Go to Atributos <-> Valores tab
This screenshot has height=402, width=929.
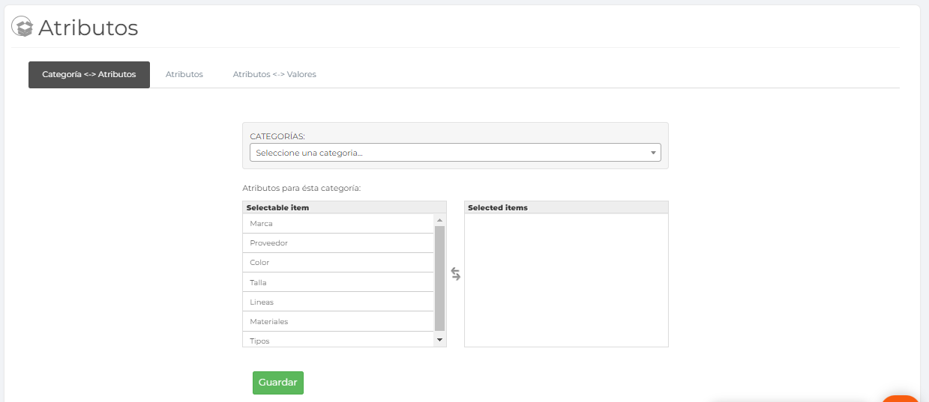pyautogui.click(x=274, y=75)
